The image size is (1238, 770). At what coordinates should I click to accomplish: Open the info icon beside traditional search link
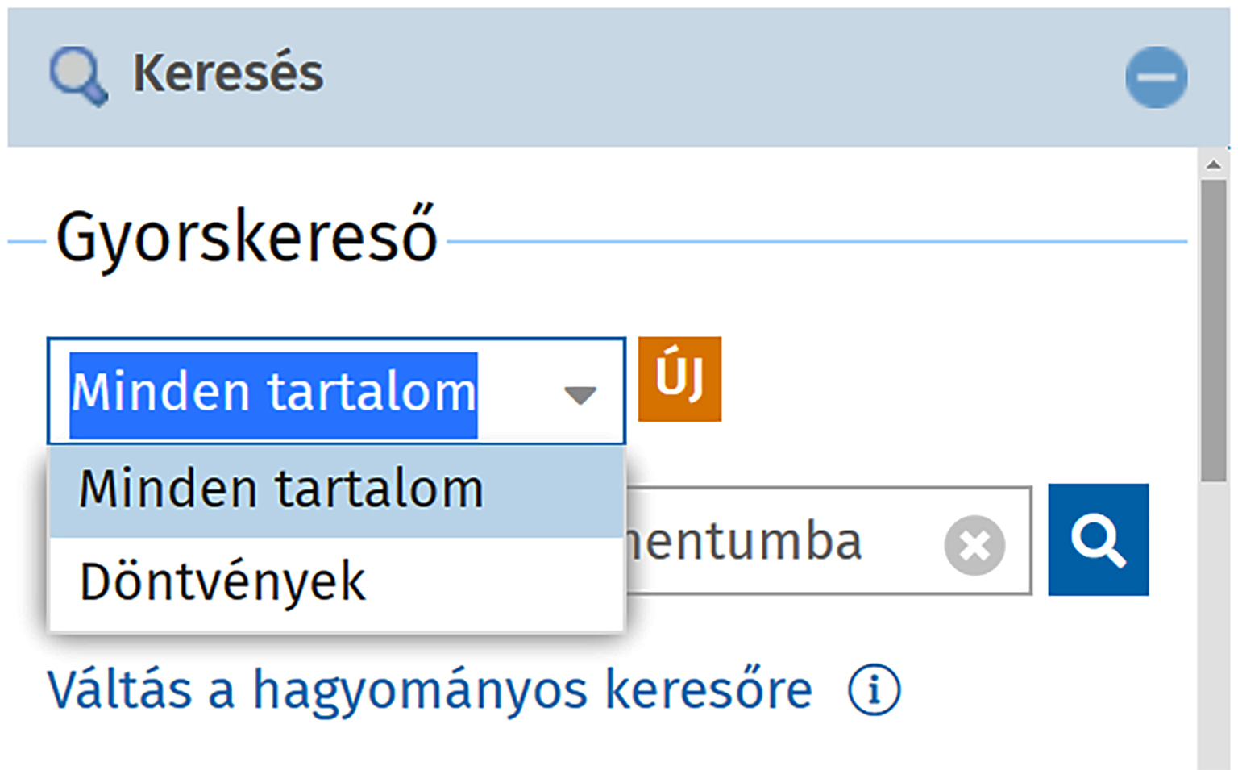click(874, 690)
